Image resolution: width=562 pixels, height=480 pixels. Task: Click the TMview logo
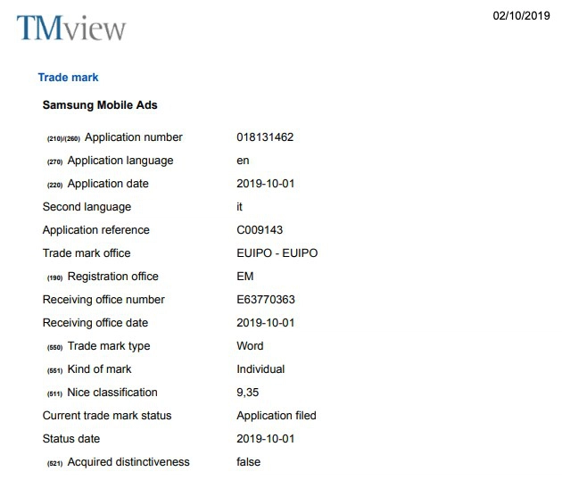coord(70,29)
